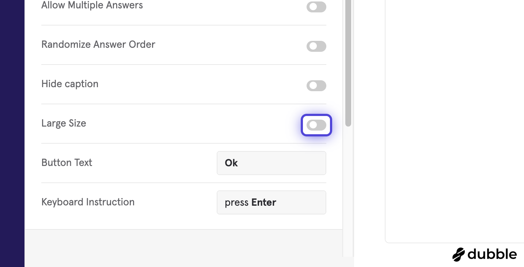Click the gray area below the settings list

(183, 248)
